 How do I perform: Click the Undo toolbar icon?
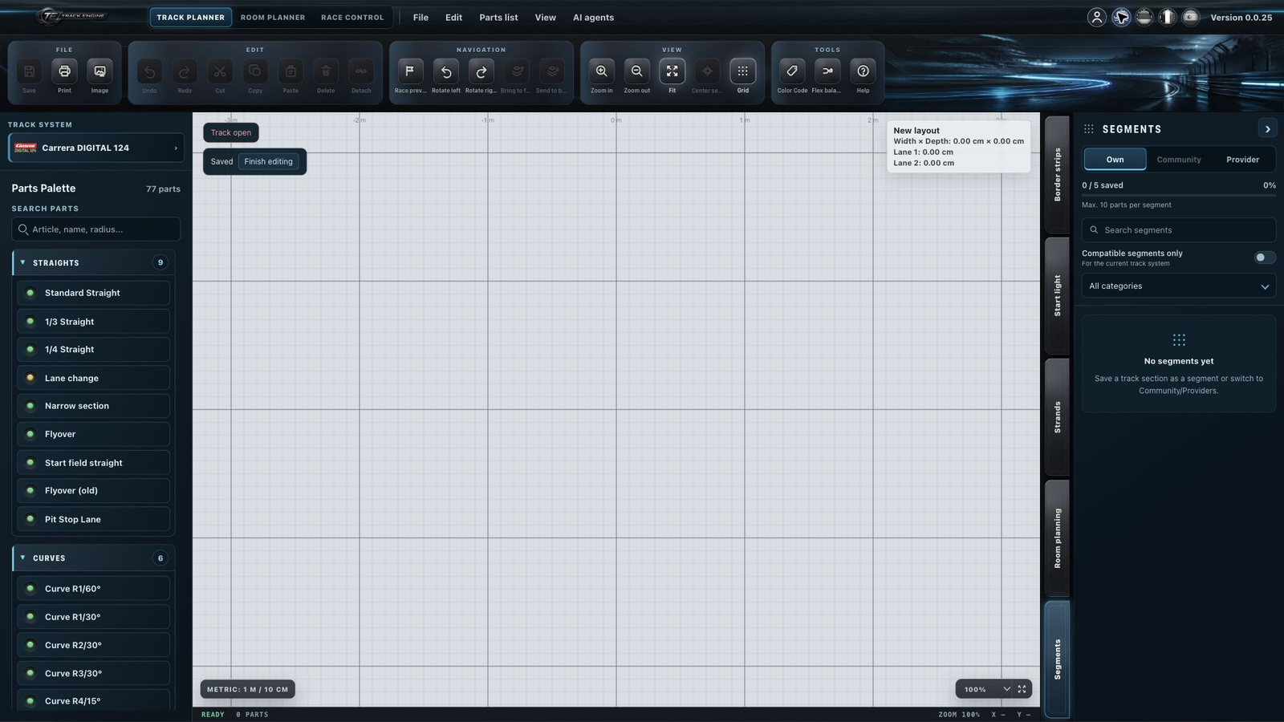(x=149, y=71)
